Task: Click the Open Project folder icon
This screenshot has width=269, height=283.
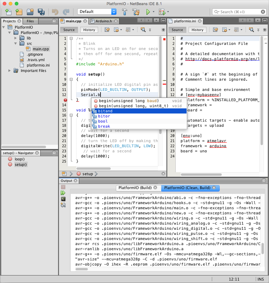Action: coord(30,12)
